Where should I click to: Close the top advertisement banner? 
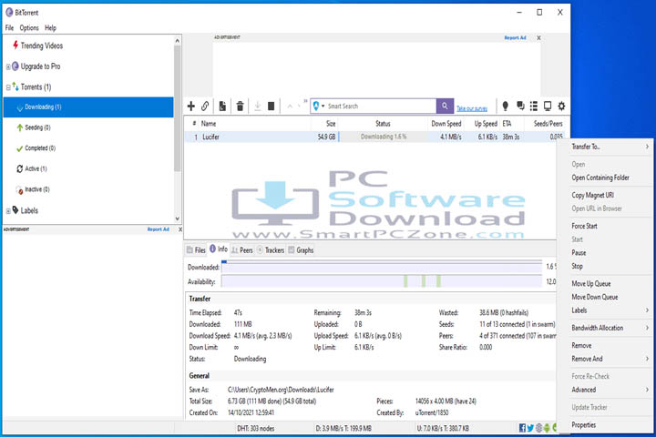click(538, 38)
